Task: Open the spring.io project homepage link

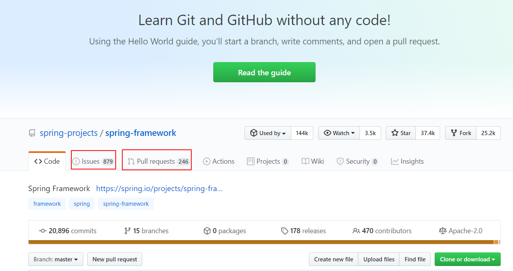Action: [x=159, y=188]
